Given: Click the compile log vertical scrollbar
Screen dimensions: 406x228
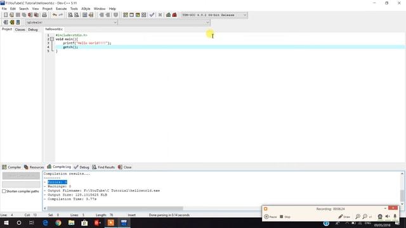Looking at the screenshot, I should (x=402, y=189).
